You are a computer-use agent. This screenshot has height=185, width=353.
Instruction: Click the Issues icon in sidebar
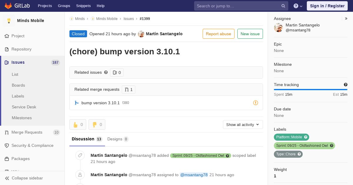(7, 63)
